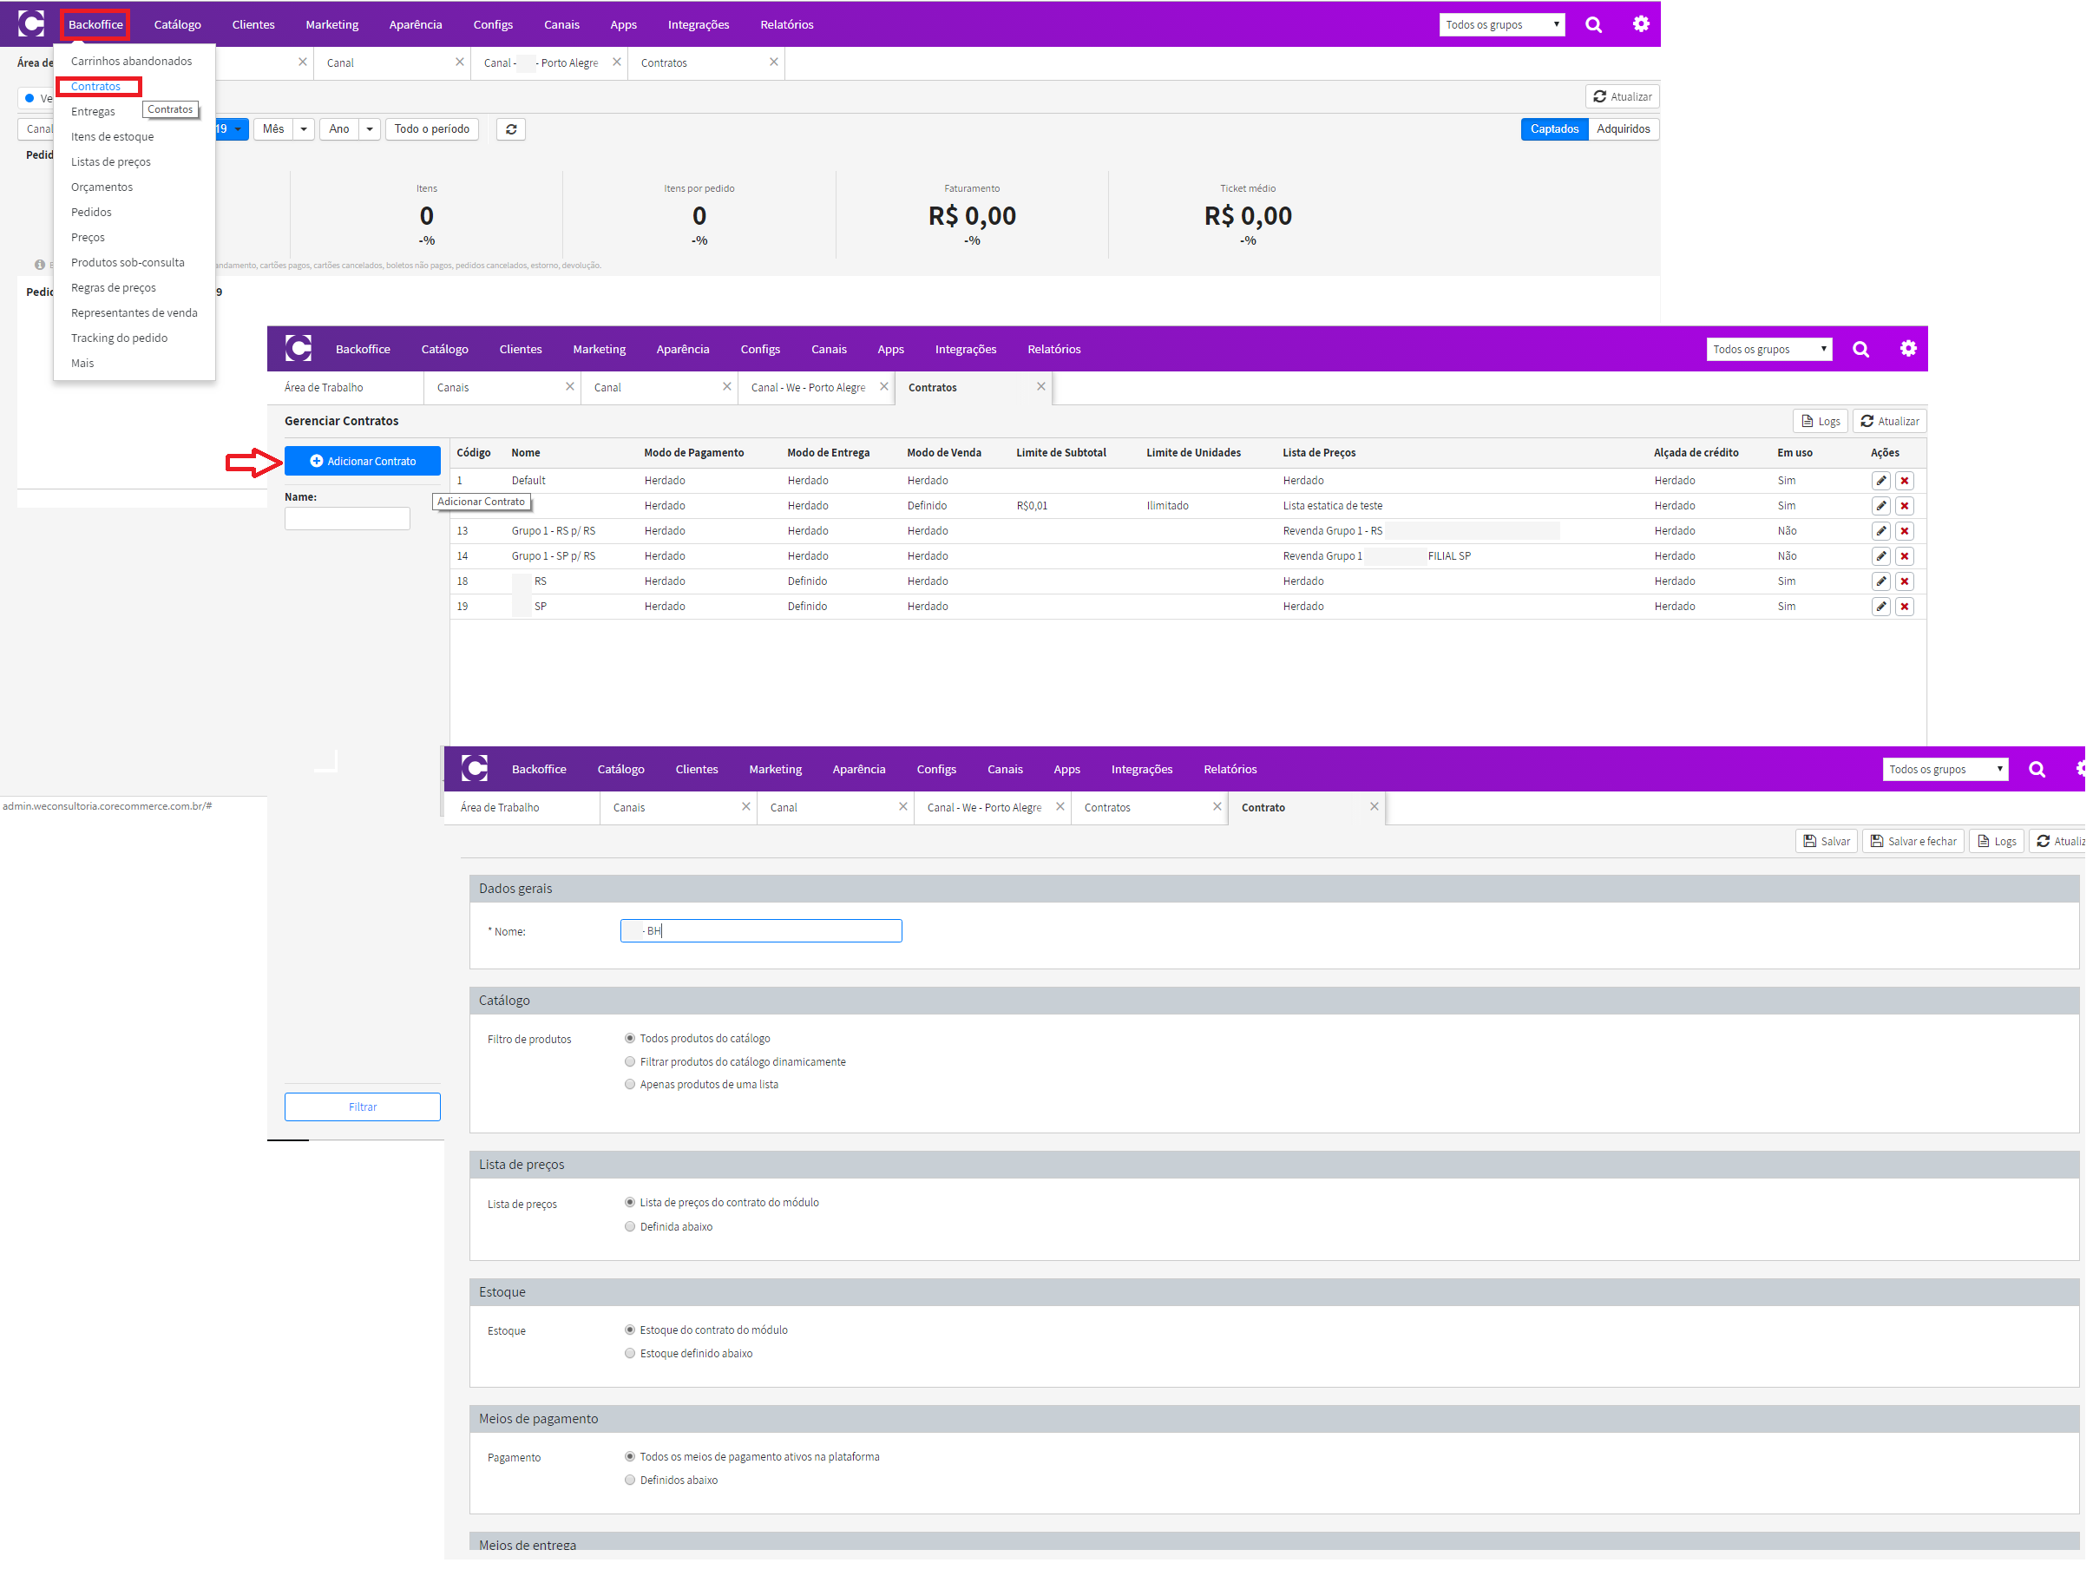Delete contract 18 RS row
Viewport: 2093px width, 1576px height.
pyautogui.click(x=1904, y=581)
